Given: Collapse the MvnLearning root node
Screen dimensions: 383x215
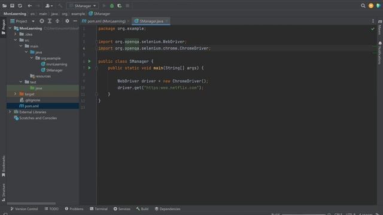Looking at the screenshot, I should 10,28.
